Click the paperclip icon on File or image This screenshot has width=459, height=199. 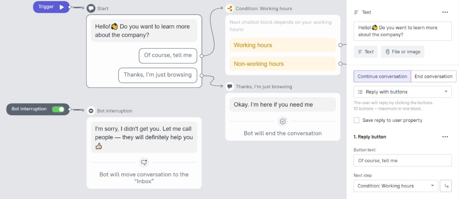pyautogui.click(x=388, y=51)
